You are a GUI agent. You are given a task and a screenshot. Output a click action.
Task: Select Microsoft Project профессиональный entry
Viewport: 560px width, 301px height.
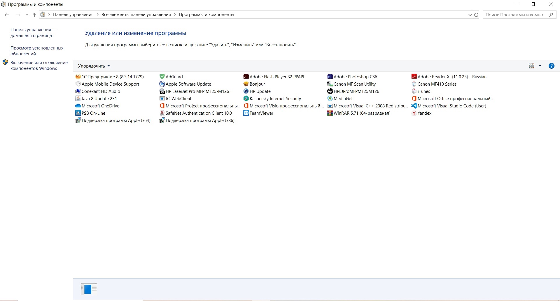pyautogui.click(x=200, y=106)
